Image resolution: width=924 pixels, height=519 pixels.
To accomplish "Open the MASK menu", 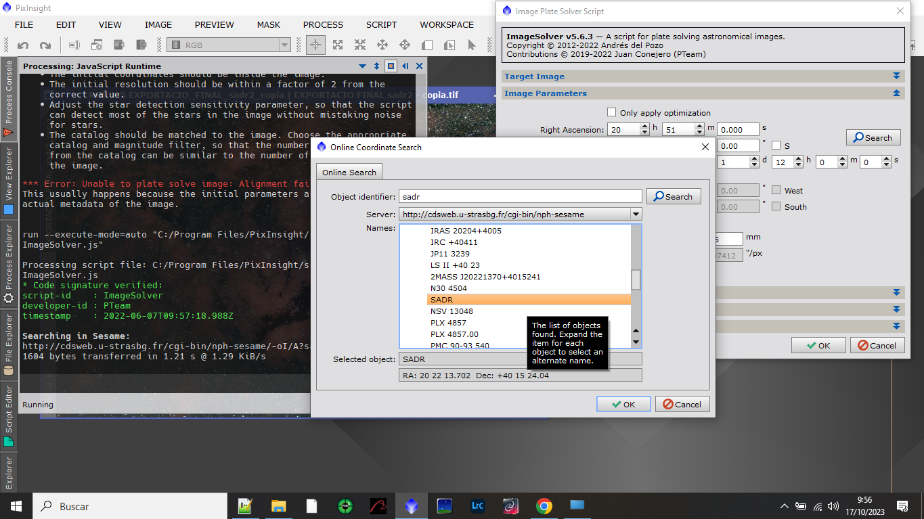I will pyautogui.click(x=269, y=24).
